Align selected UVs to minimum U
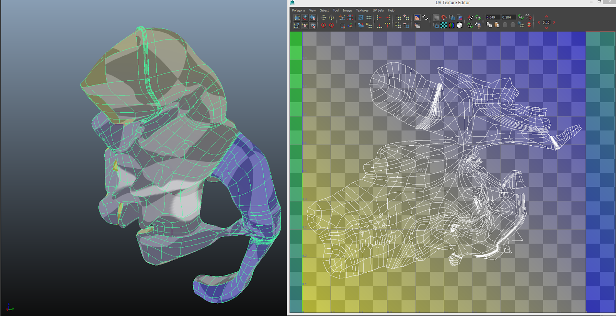 pos(380,17)
